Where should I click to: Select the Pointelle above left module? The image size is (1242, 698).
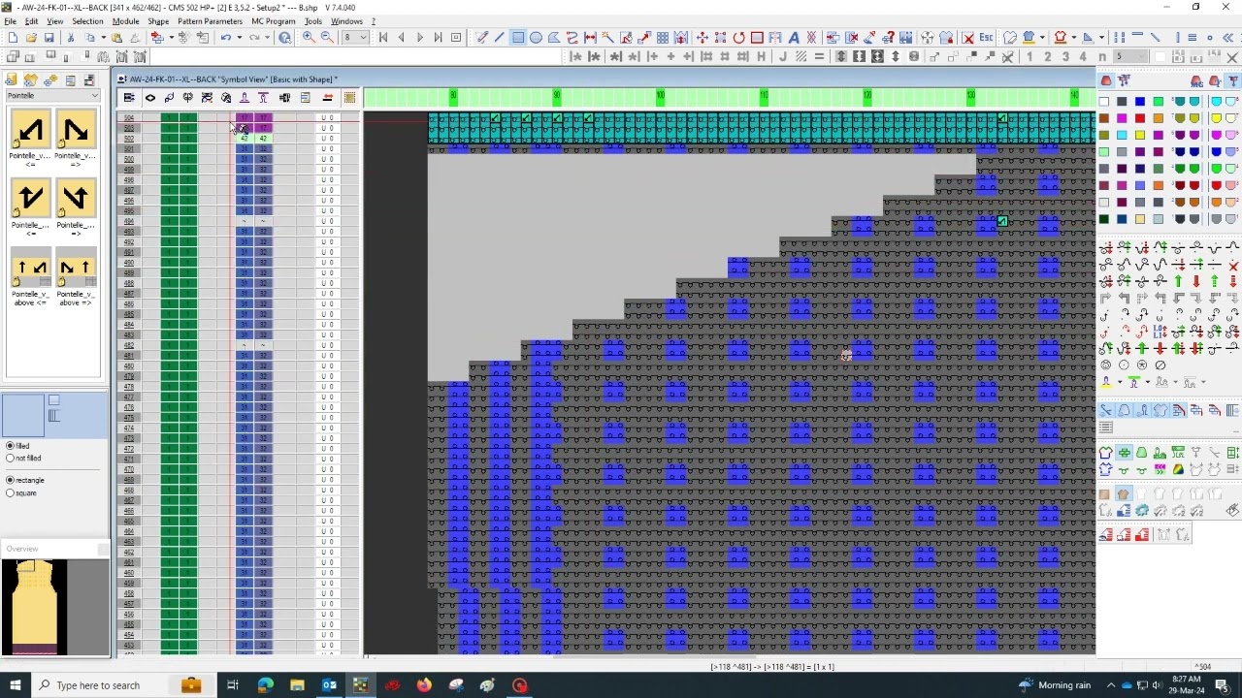30,268
